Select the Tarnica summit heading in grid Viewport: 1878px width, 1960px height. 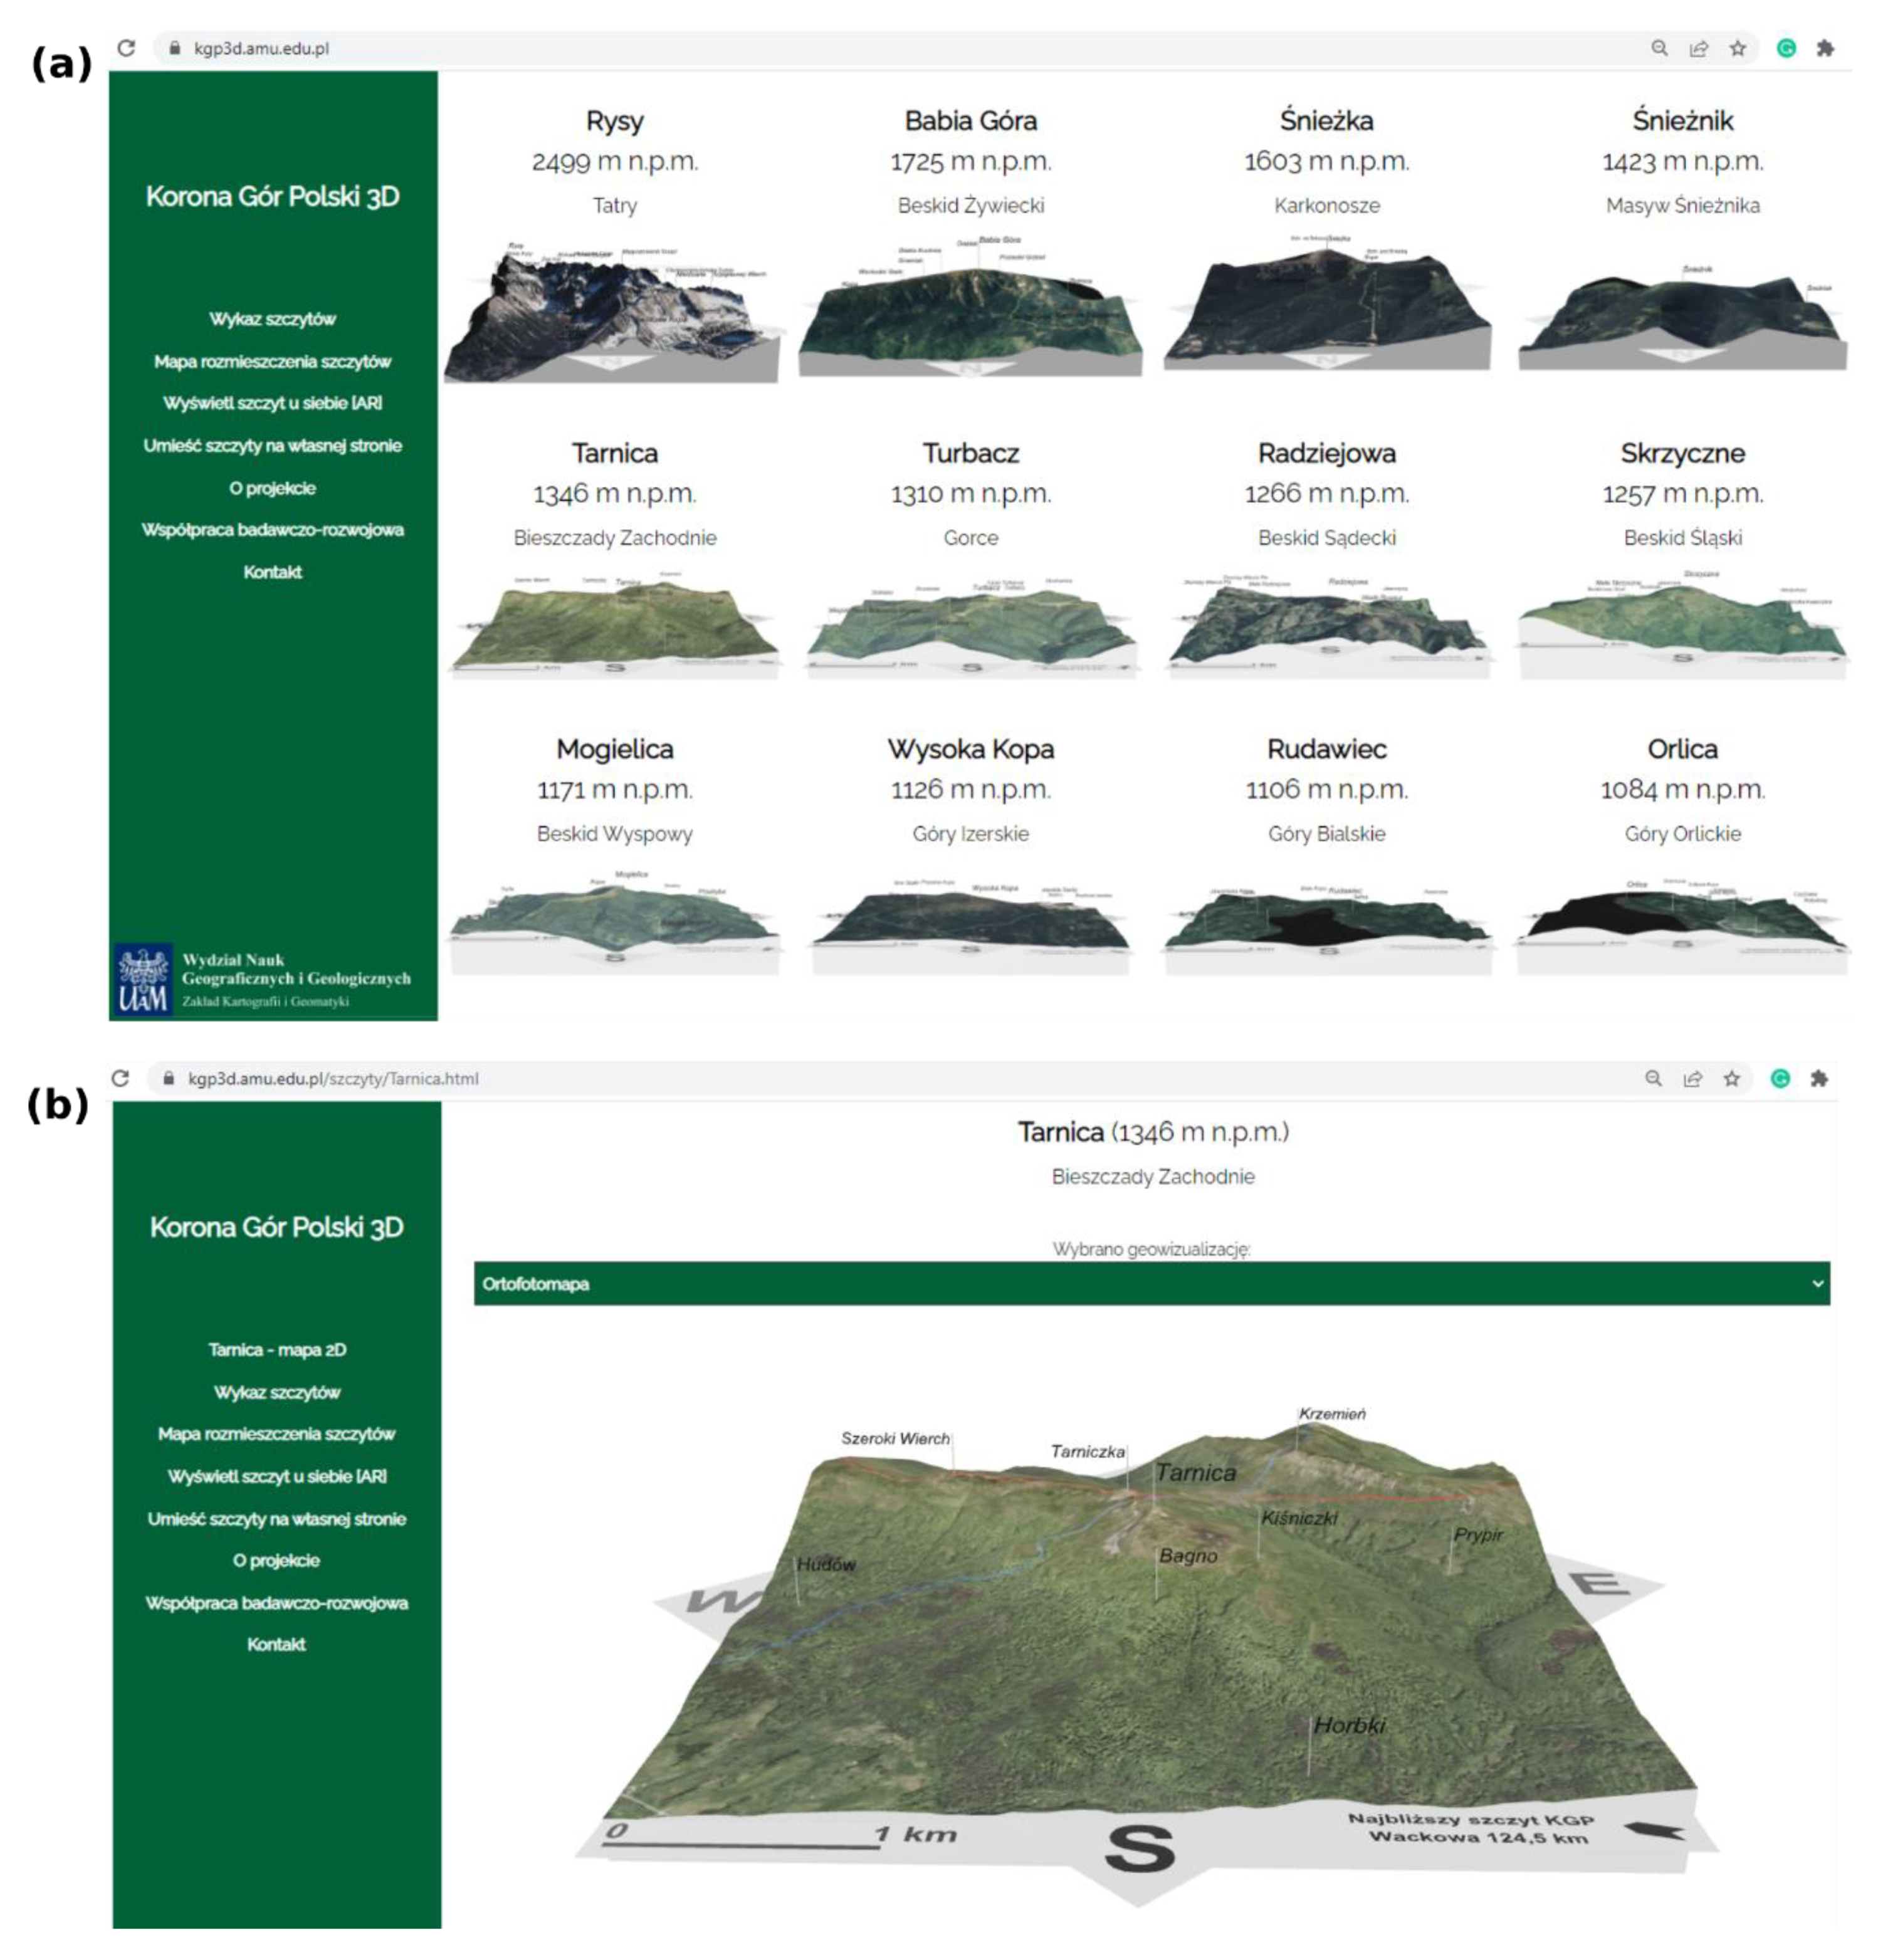(614, 453)
